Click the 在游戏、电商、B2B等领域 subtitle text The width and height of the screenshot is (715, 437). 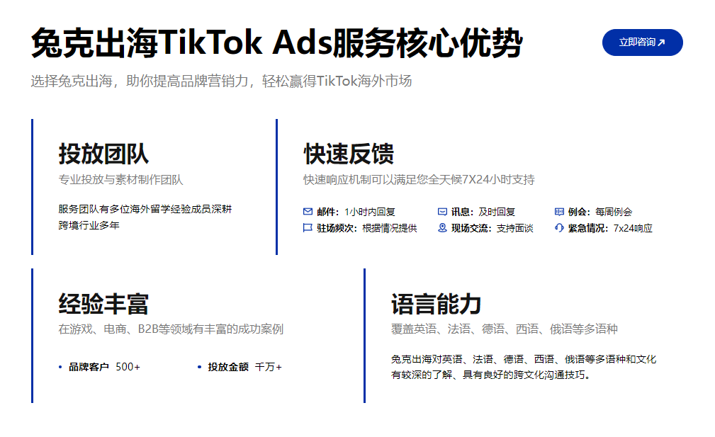tap(171, 329)
